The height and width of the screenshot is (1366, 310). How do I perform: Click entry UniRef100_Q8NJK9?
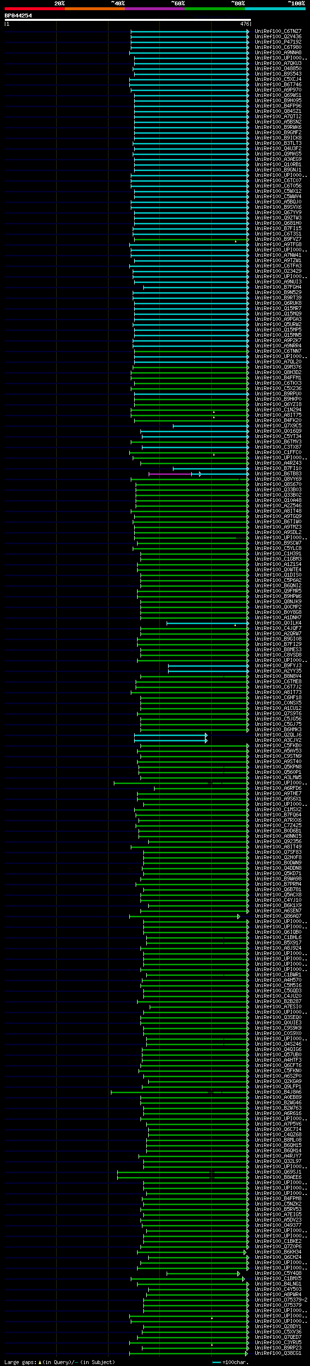click(x=278, y=601)
